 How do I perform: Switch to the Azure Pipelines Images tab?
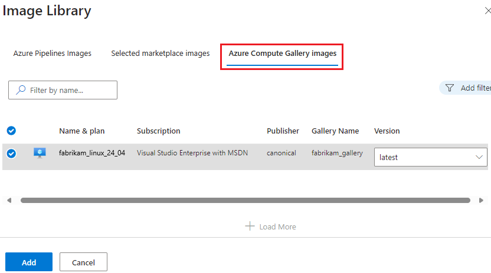click(x=53, y=54)
